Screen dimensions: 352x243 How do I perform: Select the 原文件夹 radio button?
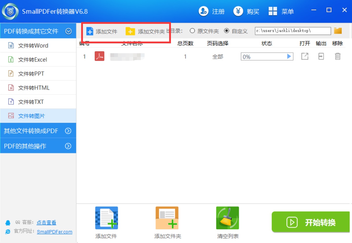point(192,31)
